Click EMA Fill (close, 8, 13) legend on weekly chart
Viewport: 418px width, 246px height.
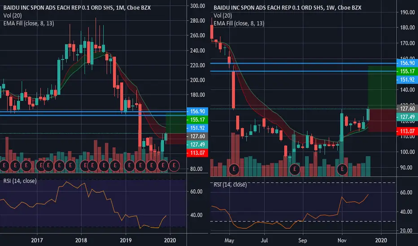click(239, 23)
